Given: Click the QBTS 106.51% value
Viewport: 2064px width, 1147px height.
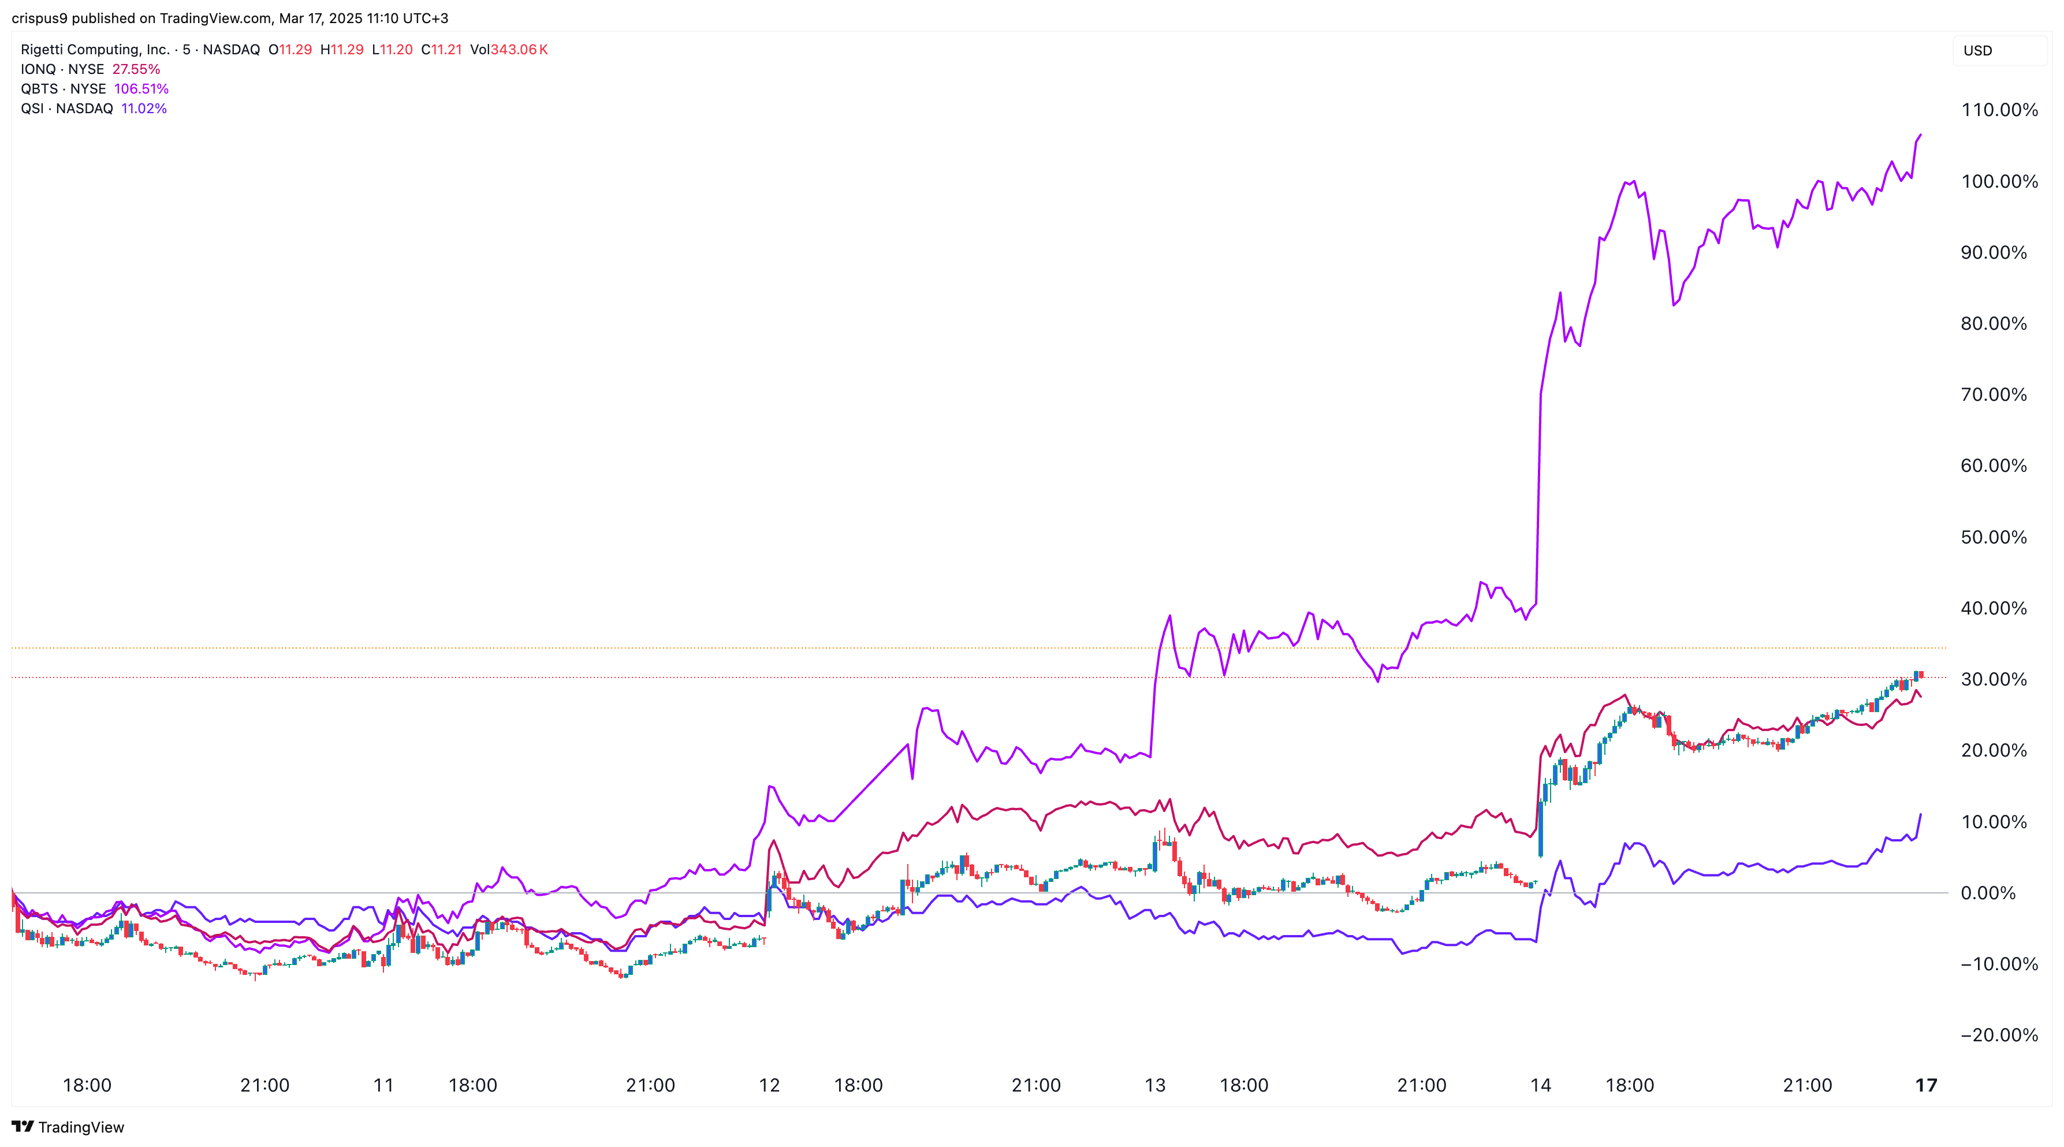Looking at the screenshot, I should click(x=141, y=89).
